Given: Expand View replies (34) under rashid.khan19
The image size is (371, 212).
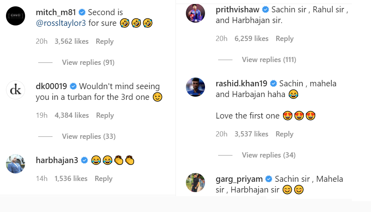Looking at the screenshot, I should (268, 155).
